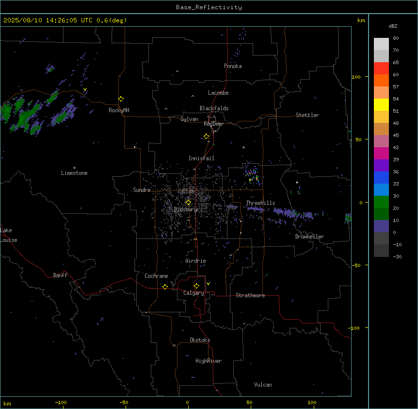Click the Base_Reflectivity title text
Screen dimensions: 418x409
(209, 7)
